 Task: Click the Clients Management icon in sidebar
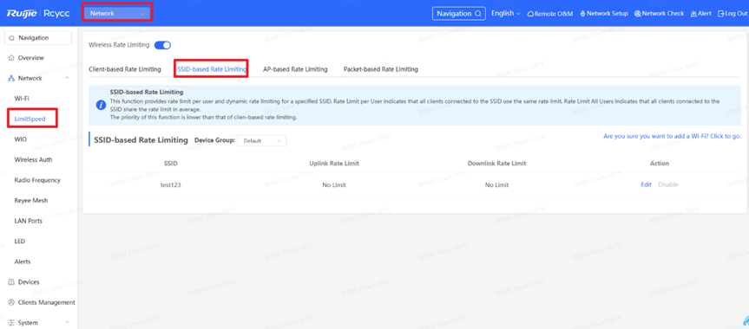[x=11, y=303]
